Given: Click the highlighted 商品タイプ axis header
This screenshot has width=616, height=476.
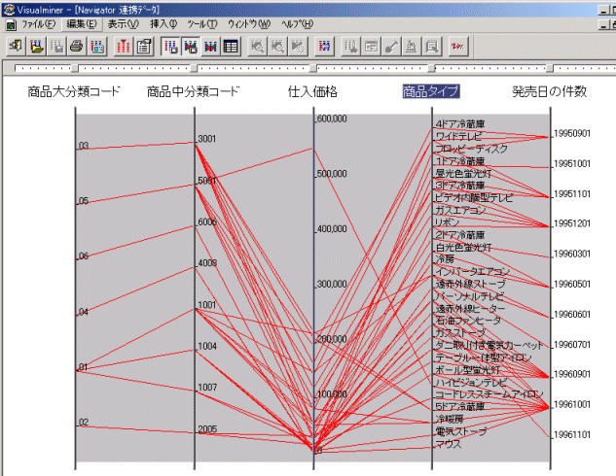Looking at the screenshot, I should (431, 91).
